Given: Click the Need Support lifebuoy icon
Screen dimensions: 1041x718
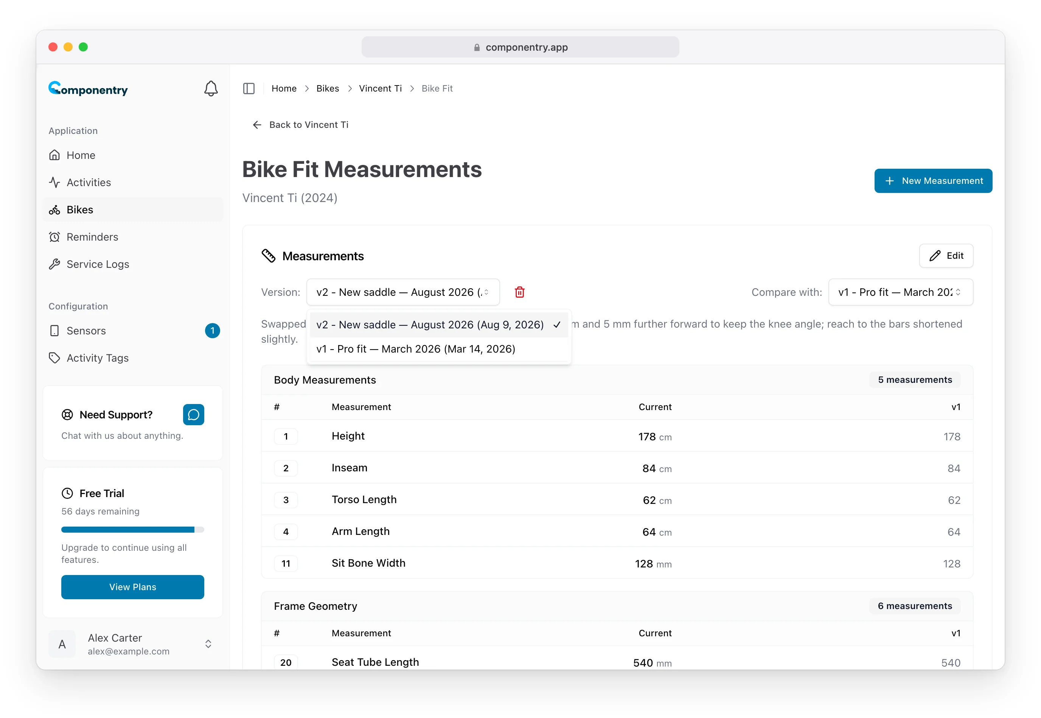Looking at the screenshot, I should pos(67,415).
